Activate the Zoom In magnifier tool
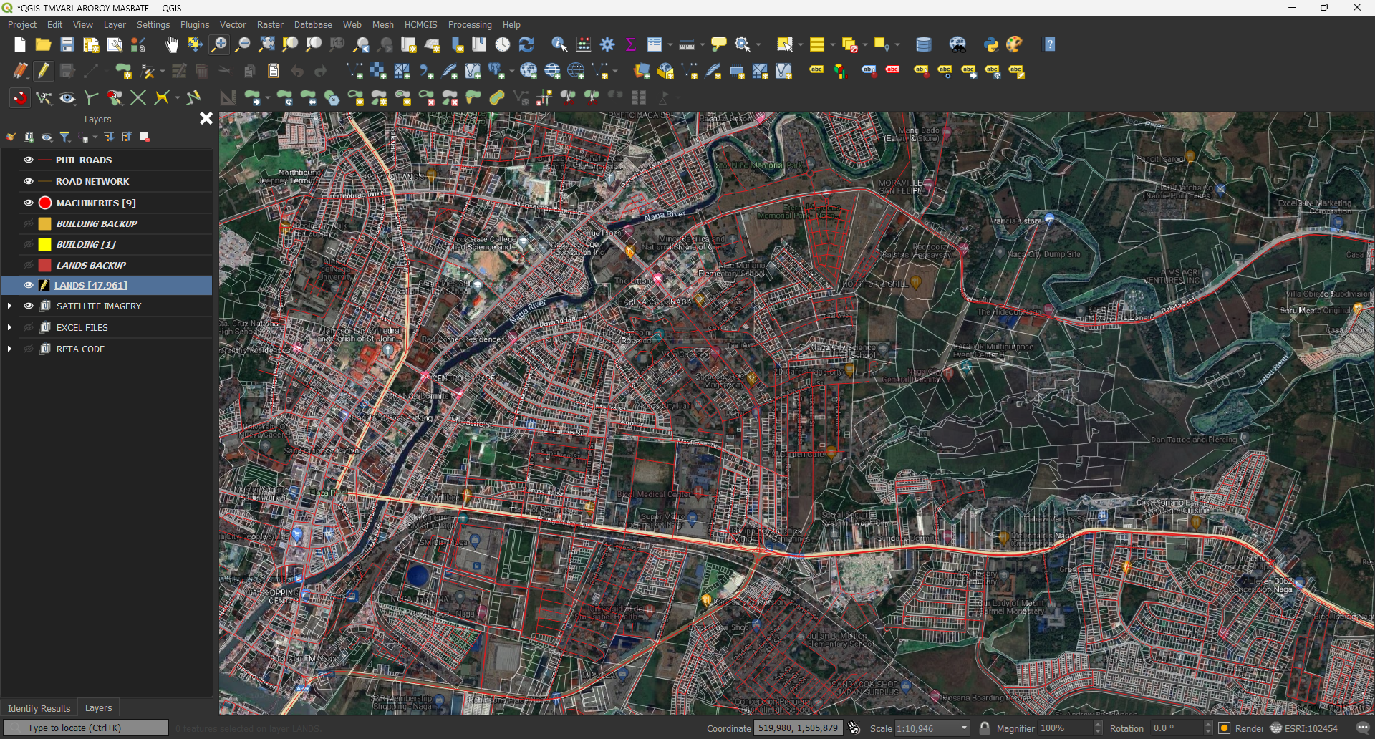Screen dimensions: 1375x739 219,44
